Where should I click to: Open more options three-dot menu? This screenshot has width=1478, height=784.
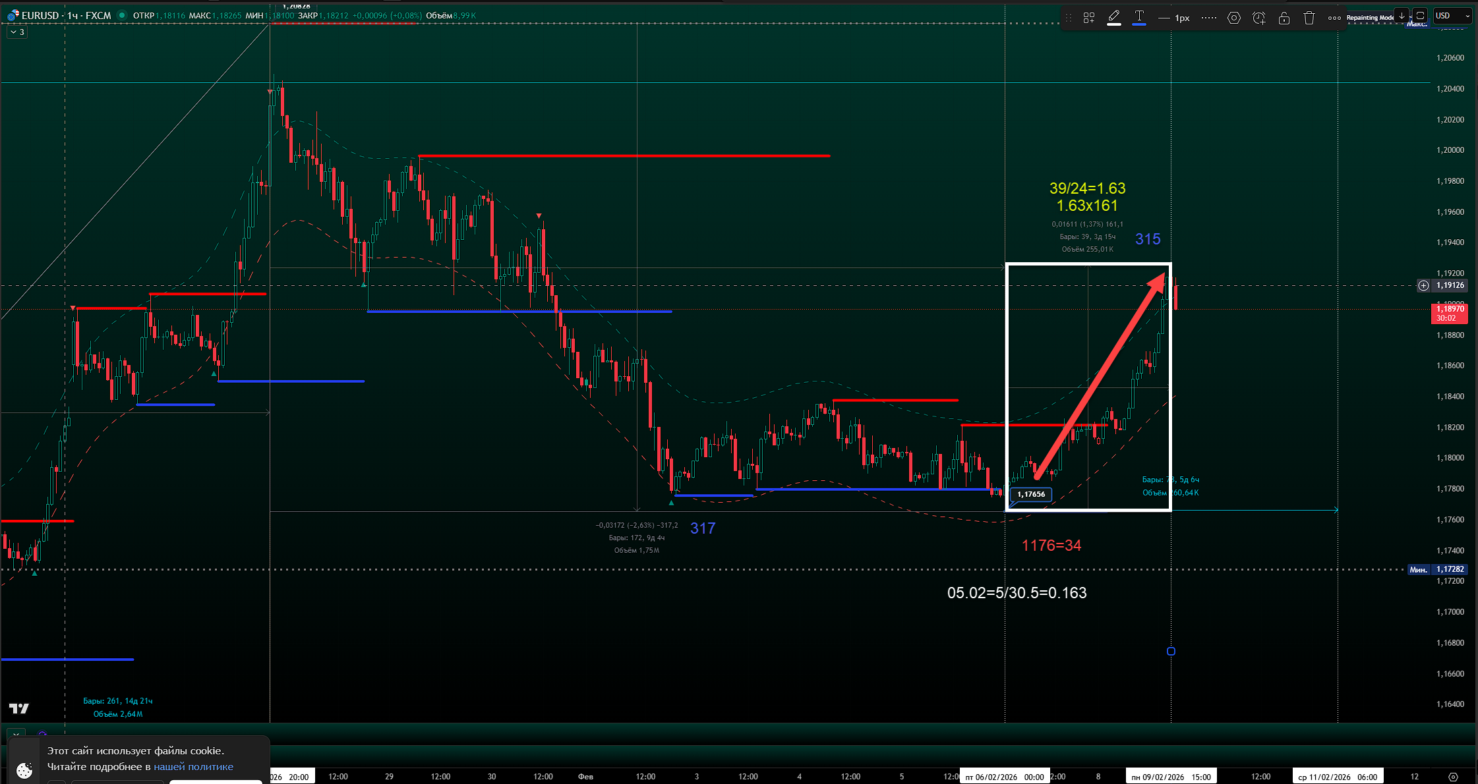(x=1334, y=18)
